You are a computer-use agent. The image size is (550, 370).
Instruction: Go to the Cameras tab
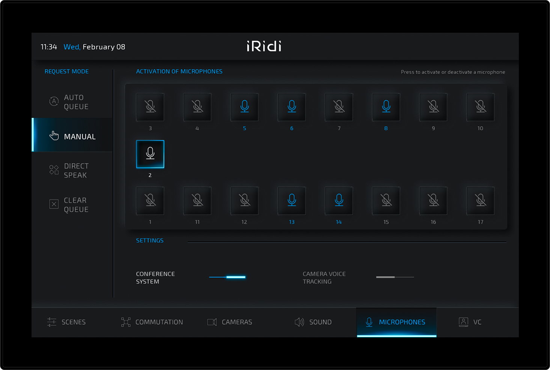[230, 322]
